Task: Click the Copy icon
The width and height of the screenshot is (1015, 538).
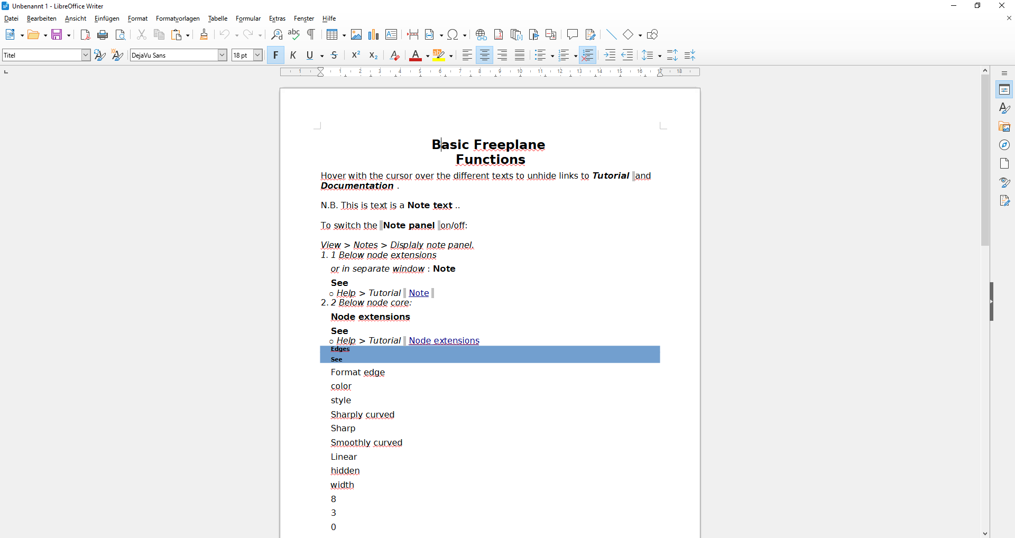Action: (159, 35)
